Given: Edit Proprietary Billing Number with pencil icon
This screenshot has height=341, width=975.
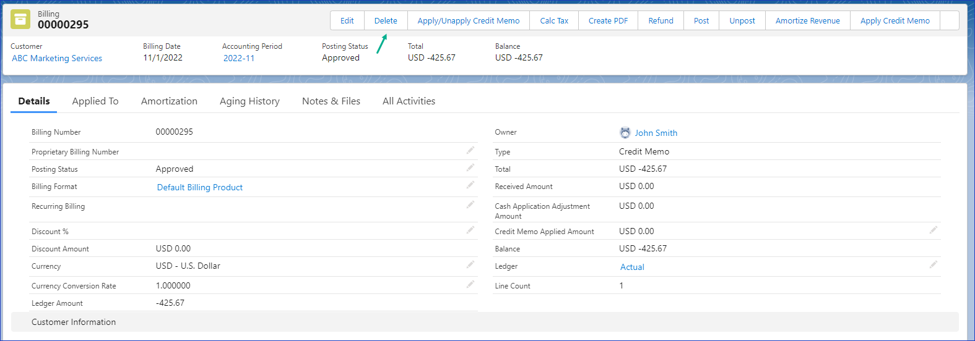Looking at the screenshot, I should pyautogui.click(x=470, y=150).
